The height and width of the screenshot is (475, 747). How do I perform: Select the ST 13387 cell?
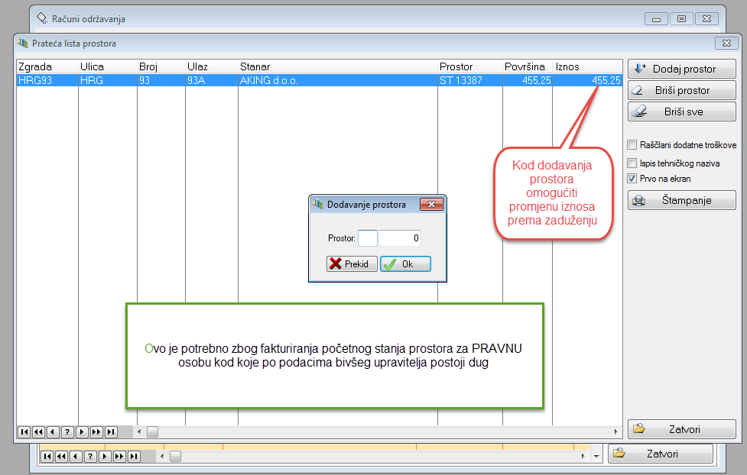coord(470,80)
